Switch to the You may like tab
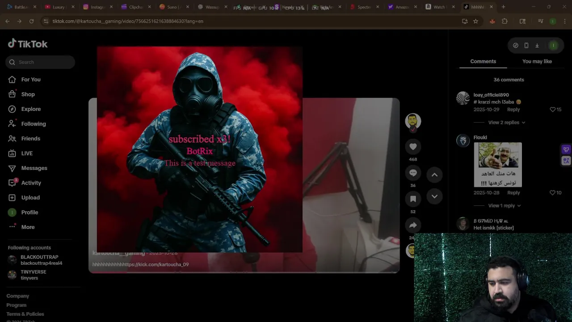This screenshot has width=572, height=322. click(x=537, y=61)
